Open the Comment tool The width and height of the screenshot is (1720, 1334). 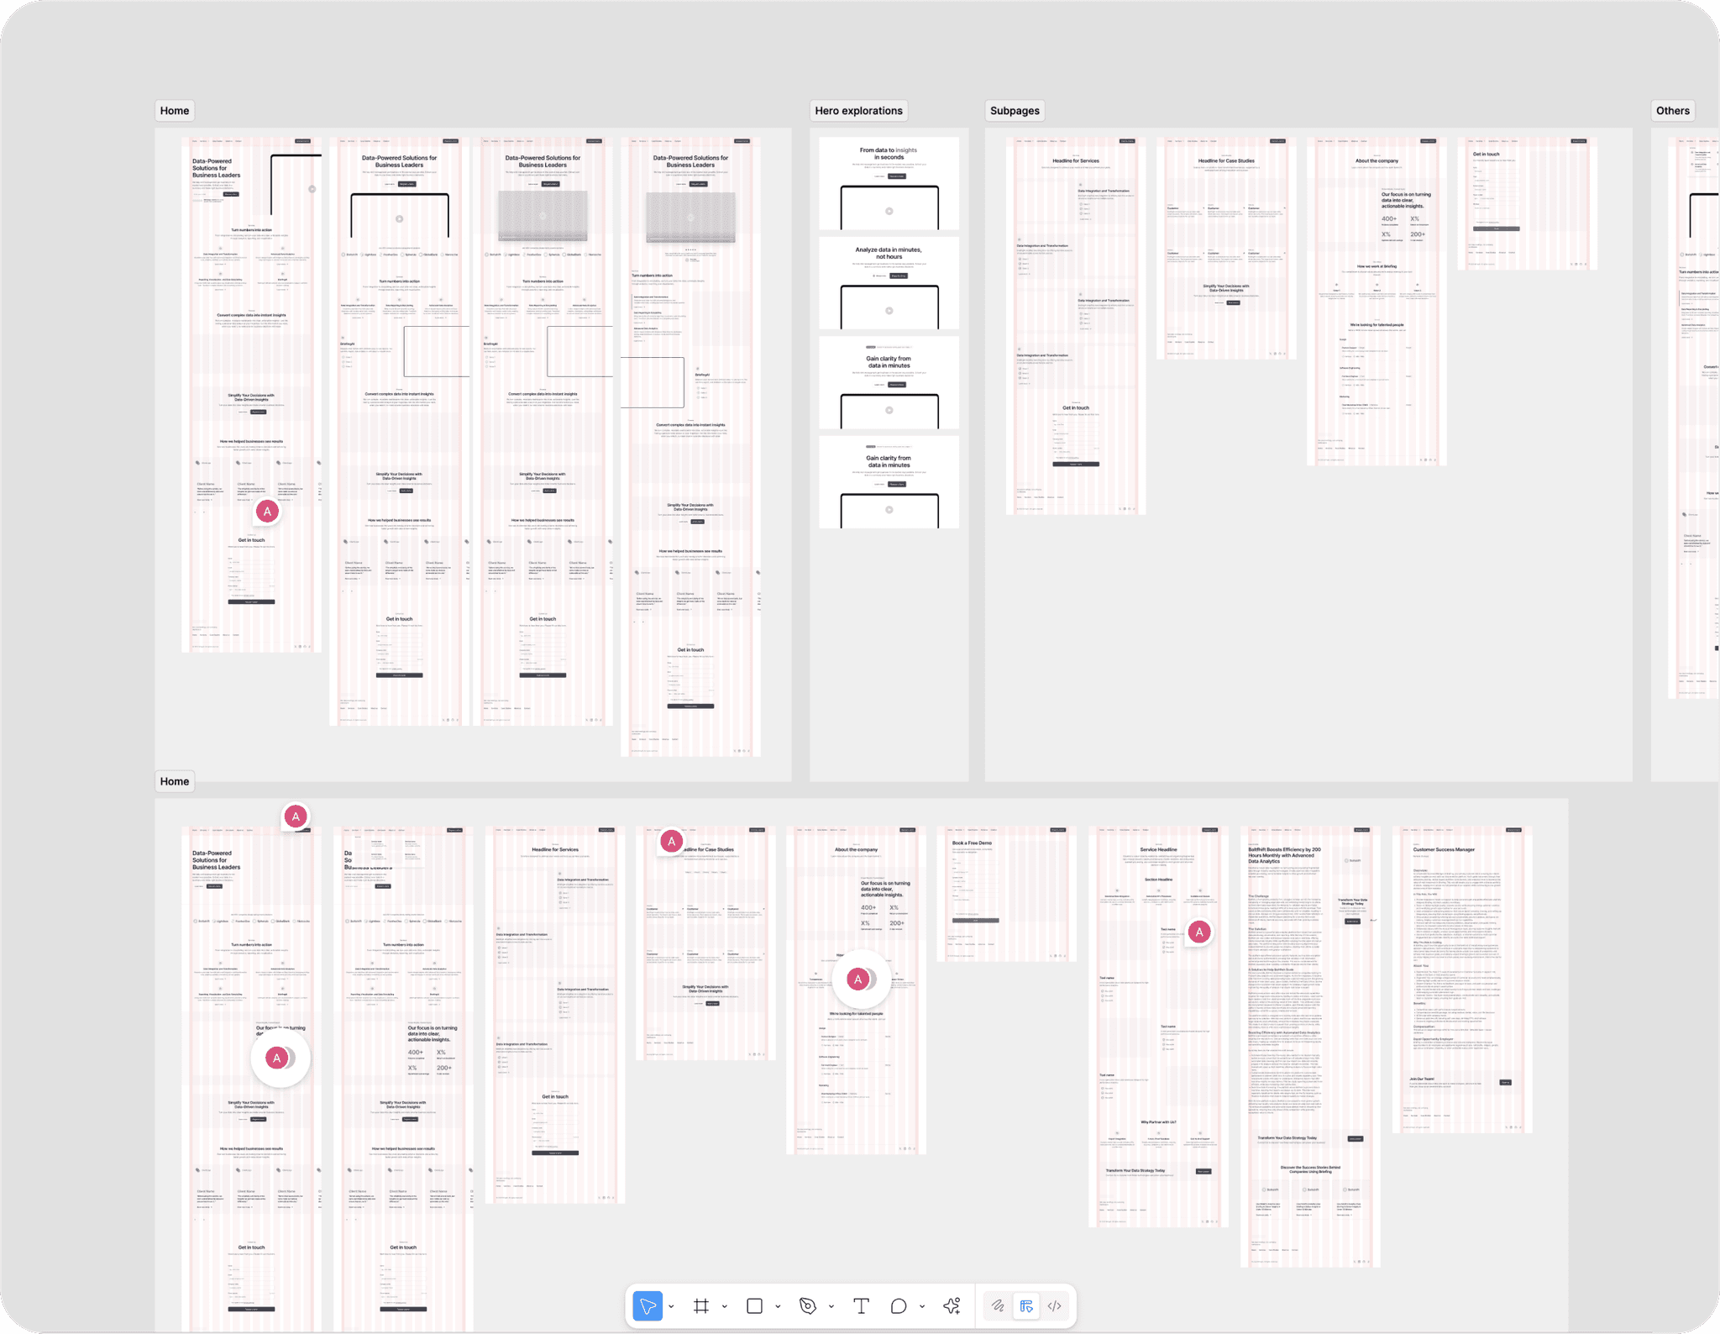tap(899, 1305)
